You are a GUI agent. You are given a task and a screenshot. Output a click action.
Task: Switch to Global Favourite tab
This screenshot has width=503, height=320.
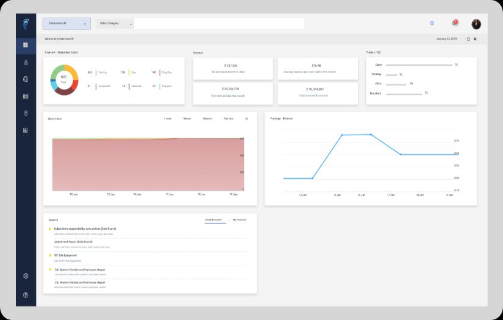point(213,220)
